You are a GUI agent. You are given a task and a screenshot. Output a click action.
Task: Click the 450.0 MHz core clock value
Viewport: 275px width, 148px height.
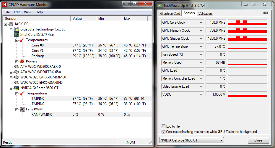pyautogui.click(x=216, y=22)
